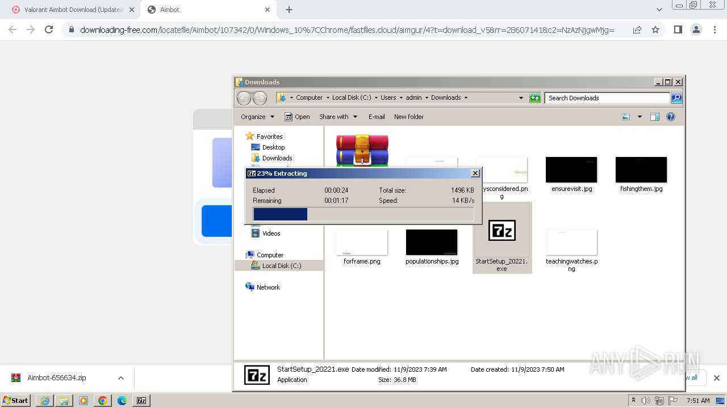Expand the views options dropdown arrow

click(640, 117)
